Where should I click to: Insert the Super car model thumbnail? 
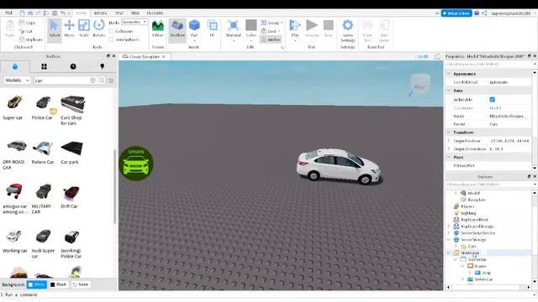click(x=14, y=103)
